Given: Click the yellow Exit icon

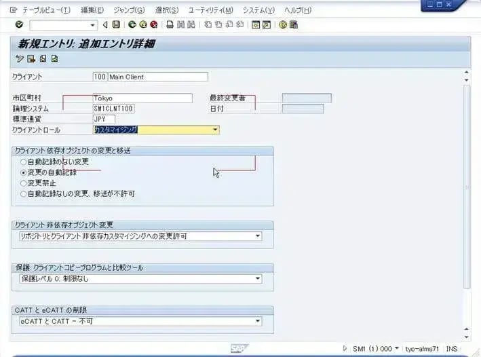Looking at the screenshot, I should tap(143, 24).
